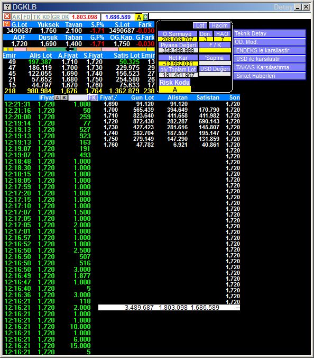Click the empty filter field beside FK
This screenshot has height=358, width=314.
point(78,98)
